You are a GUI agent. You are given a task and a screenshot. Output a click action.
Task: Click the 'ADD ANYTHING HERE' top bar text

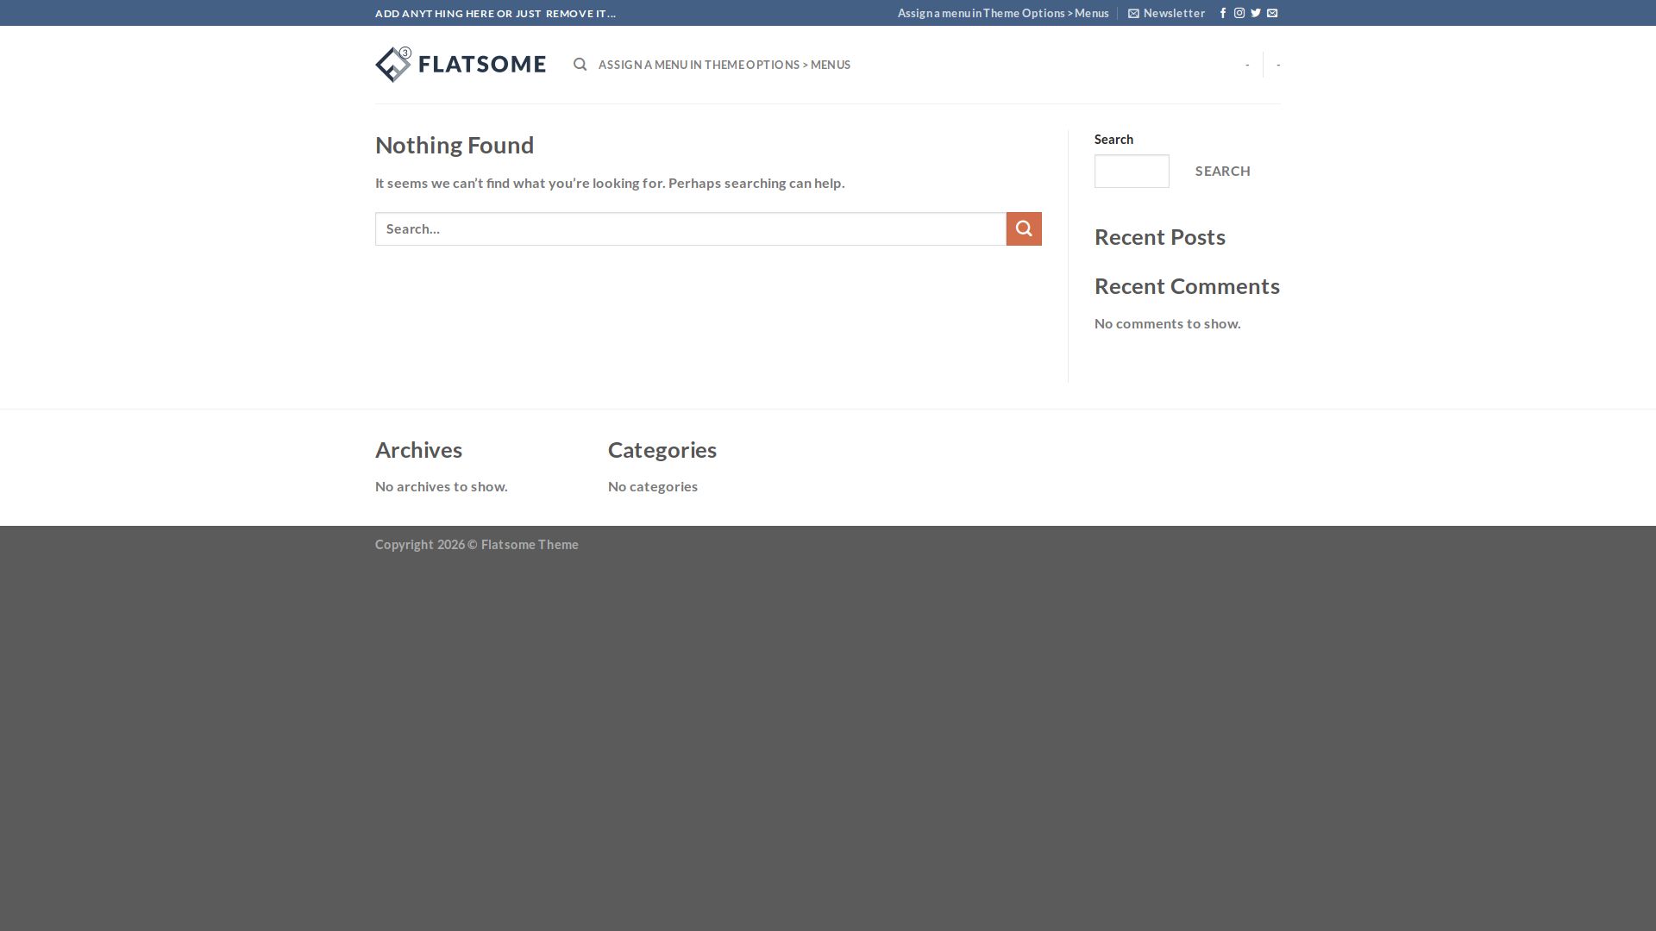(x=495, y=13)
